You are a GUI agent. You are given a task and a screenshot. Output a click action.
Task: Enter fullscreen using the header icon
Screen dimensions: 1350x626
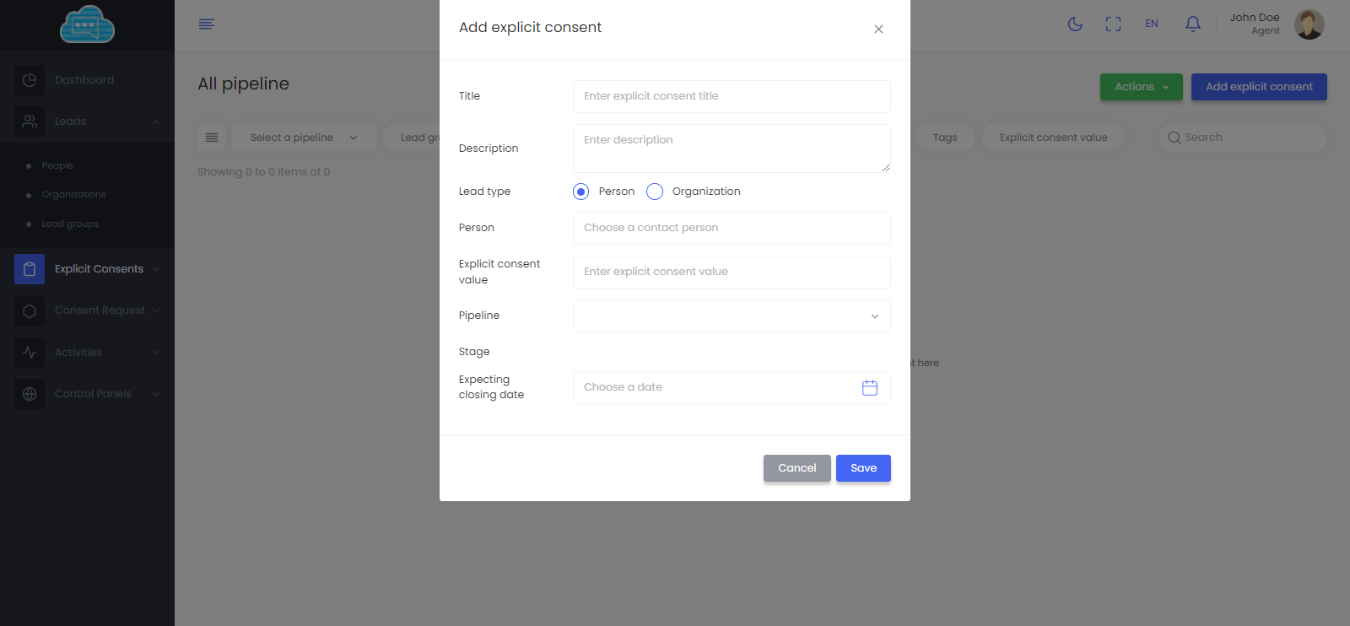tap(1113, 24)
